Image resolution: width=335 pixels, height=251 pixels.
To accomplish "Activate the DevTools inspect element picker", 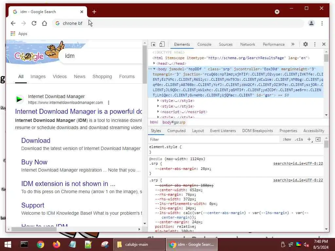I will (x=153, y=44).
